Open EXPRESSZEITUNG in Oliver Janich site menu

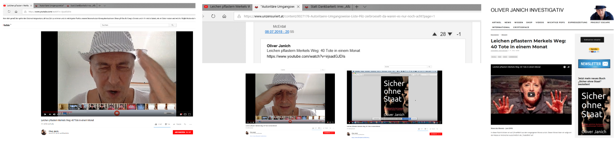tap(578, 22)
